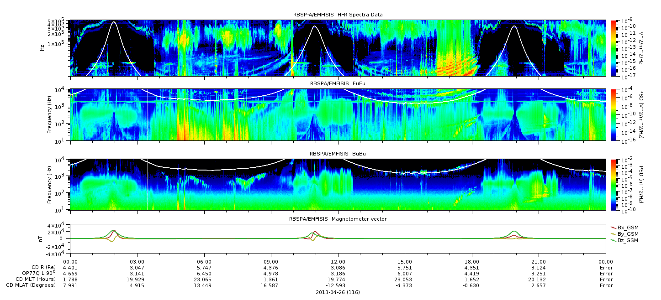This screenshot has height=300, width=661.
Task: Click the 18:00 time axis label
Action: pos(472,261)
